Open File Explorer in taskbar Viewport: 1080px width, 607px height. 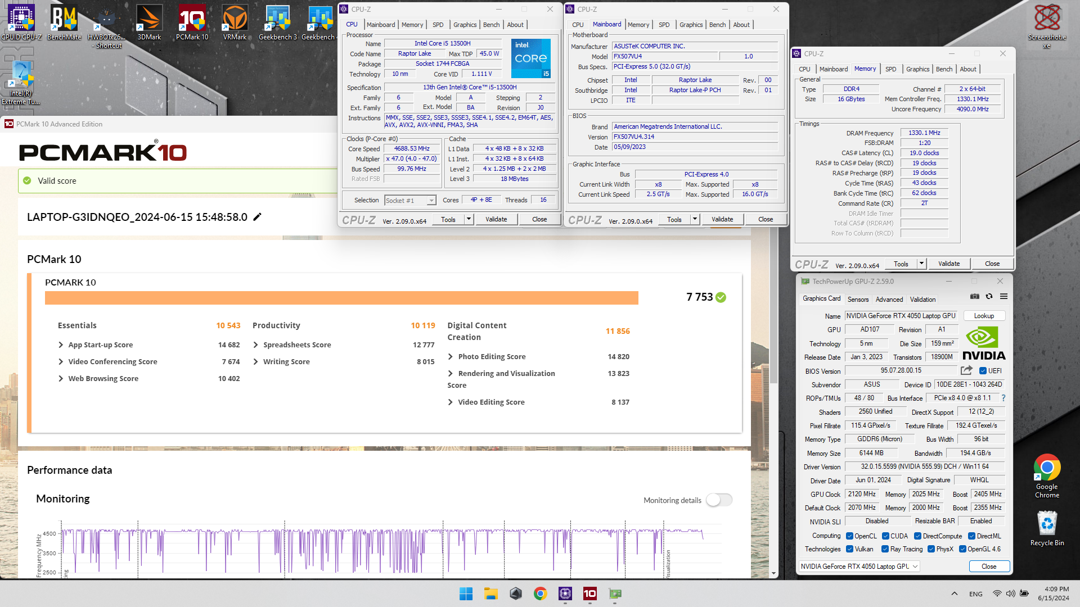pos(490,594)
